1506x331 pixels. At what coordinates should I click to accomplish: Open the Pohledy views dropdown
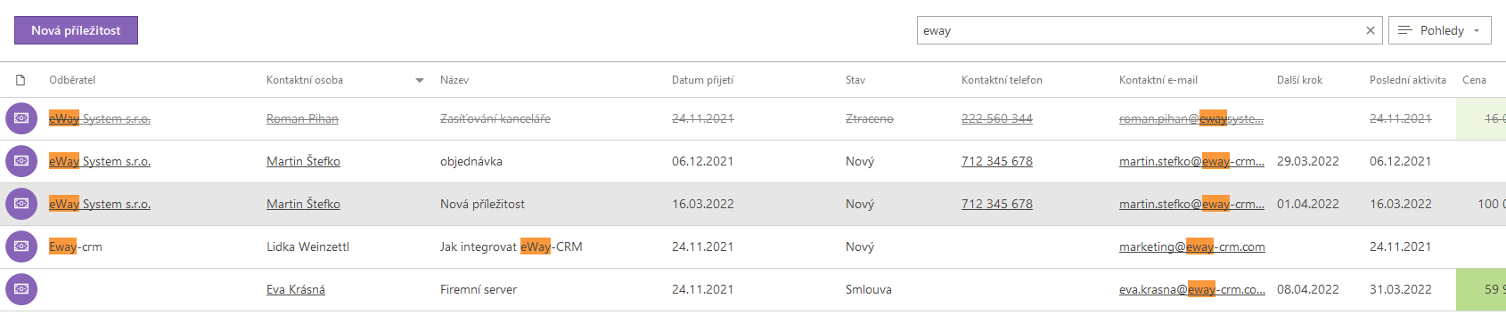click(x=1440, y=30)
